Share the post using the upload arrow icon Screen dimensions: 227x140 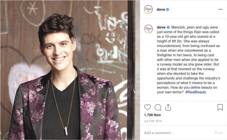pos(168,107)
